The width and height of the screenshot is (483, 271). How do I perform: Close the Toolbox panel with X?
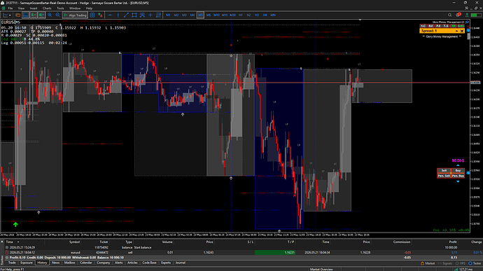coord(2,242)
